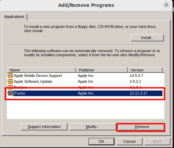
Task: Confirm with the OK button
Action: (102, 141)
